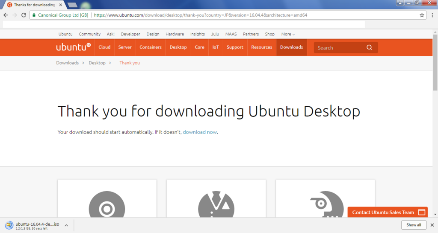The width and height of the screenshot is (438, 233).
Task: Click the Contact Ubuntu Sales Team button
Action: [388, 213]
